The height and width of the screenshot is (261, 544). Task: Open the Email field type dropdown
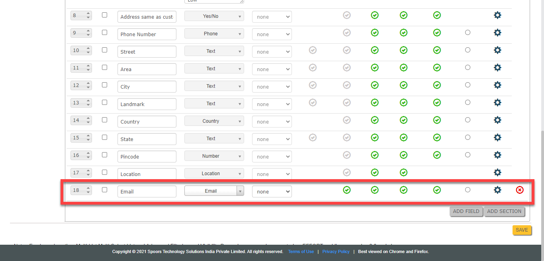pyautogui.click(x=214, y=191)
